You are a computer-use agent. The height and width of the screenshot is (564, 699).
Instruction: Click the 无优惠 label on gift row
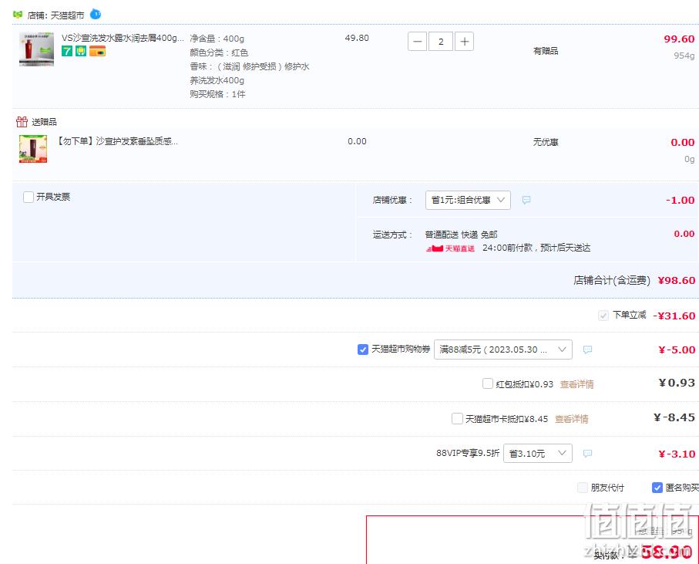coord(546,142)
